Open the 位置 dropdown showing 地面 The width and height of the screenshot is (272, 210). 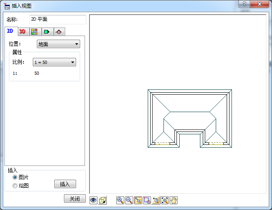58,44
